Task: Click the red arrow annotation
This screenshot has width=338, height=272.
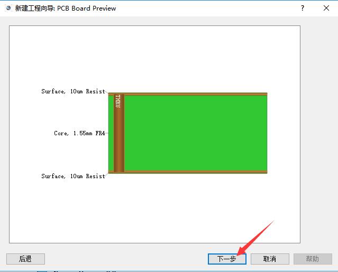Action: 255,238
